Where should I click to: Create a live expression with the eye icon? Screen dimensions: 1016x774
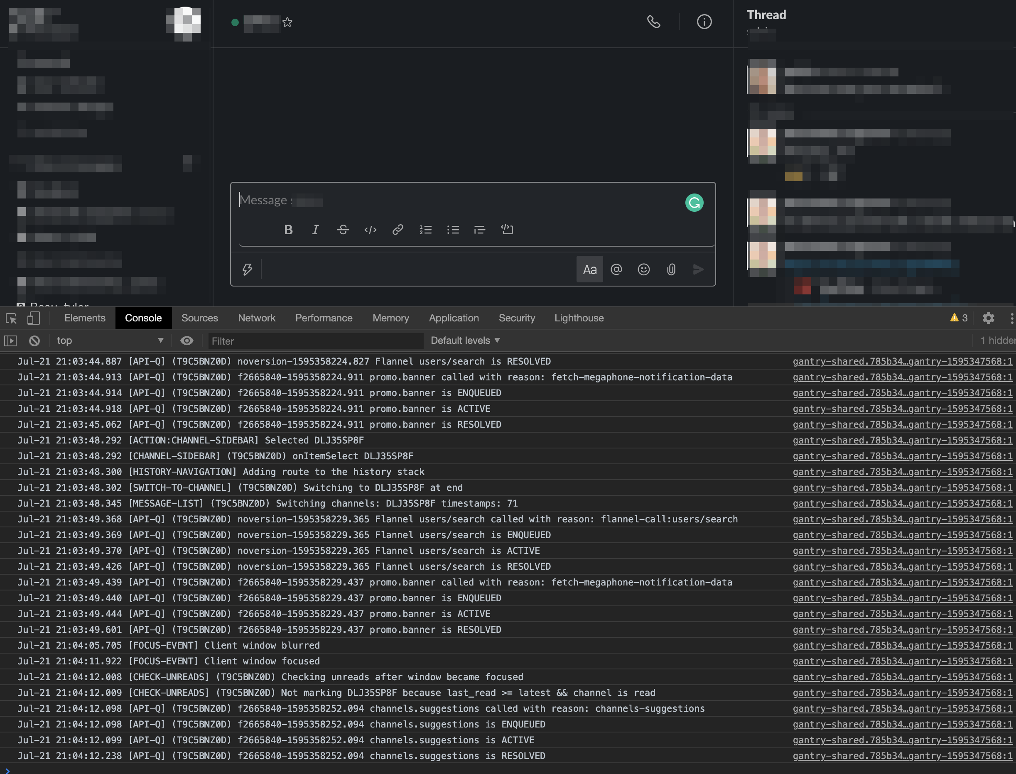click(187, 341)
